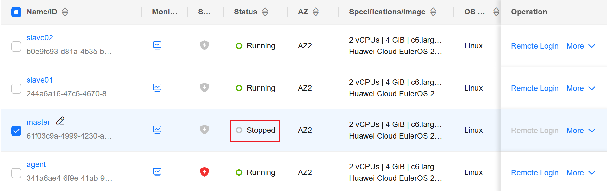607x191 pixels.
Task: Expand the More dropdown for slave02
Action: point(580,46)
